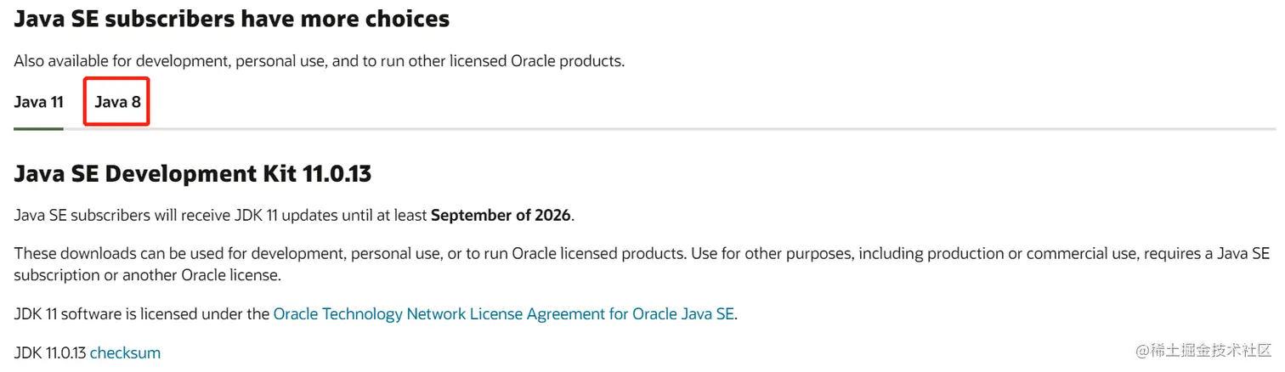The width and height of the screenshot is (1285, 372).
Task: Click the "Java SE Development Kit 11.0.13" heading
Action: pyautogui.click(x=193, y=174)
